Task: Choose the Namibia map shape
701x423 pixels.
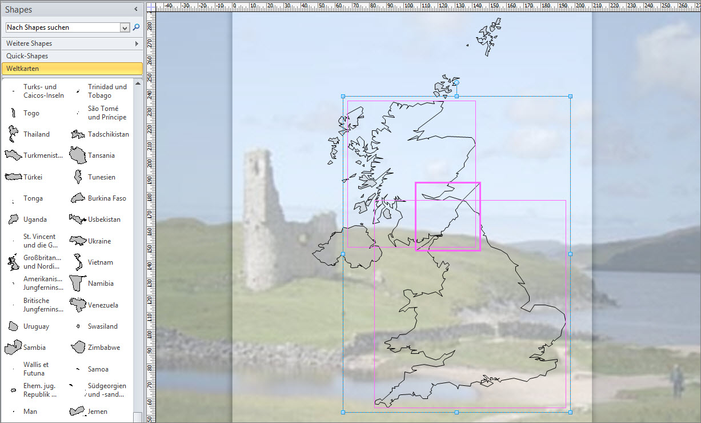Action: [78, 284]
